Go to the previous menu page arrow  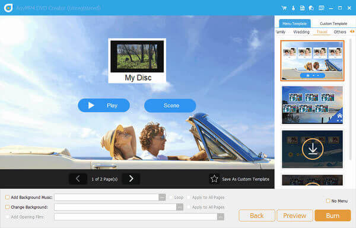[x=78, y=179]
